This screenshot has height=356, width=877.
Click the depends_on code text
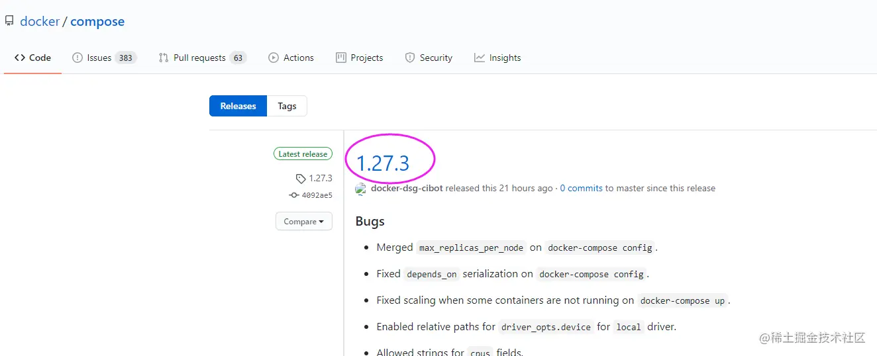tap(432, 274)
